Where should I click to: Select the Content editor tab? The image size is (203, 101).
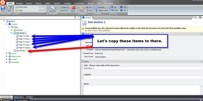tap(87, 18)
